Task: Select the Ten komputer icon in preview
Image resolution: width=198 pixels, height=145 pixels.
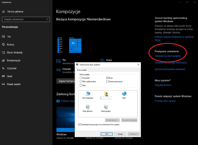Action: pyautogui.click(x=87, y=94)
